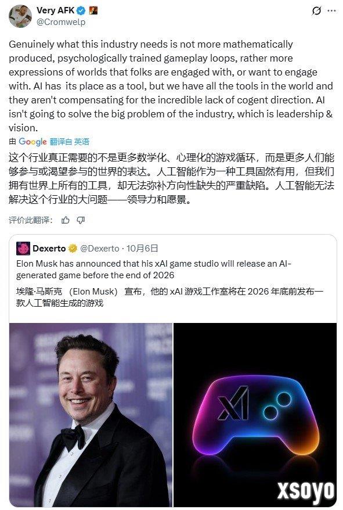Open the quoted Dexerto post text

tap(153, 270)
